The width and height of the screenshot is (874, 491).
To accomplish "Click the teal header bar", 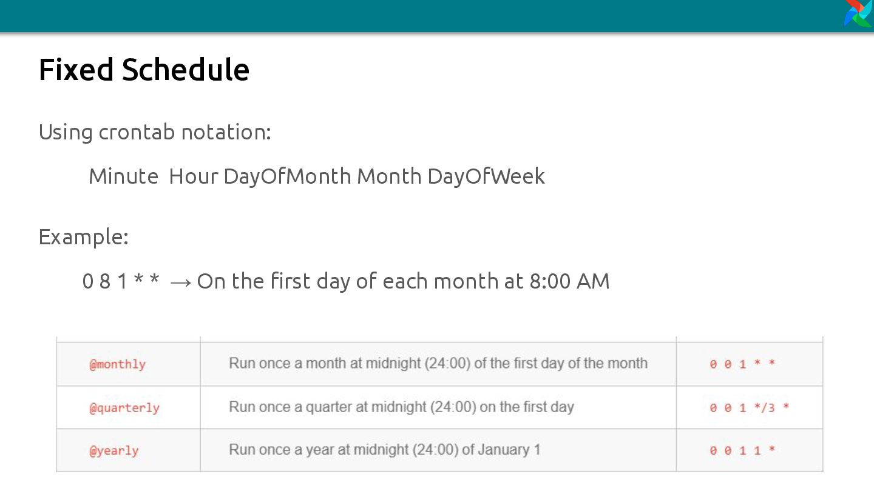I will pos(422,15).
